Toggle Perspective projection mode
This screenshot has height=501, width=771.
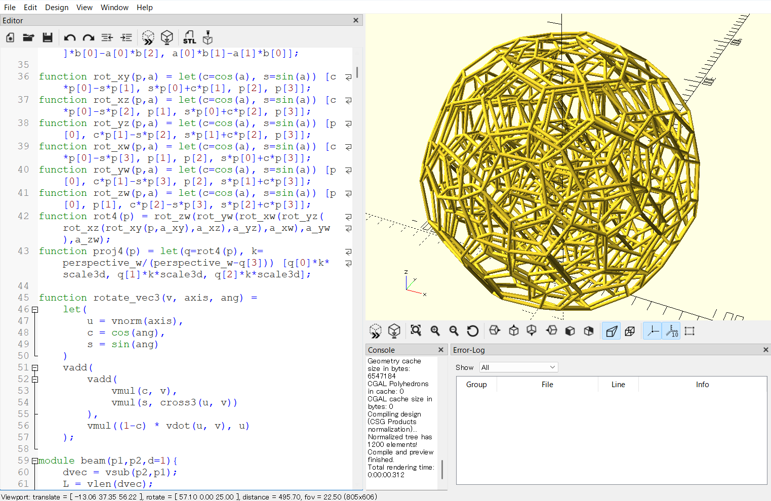(x=612, y=331)
